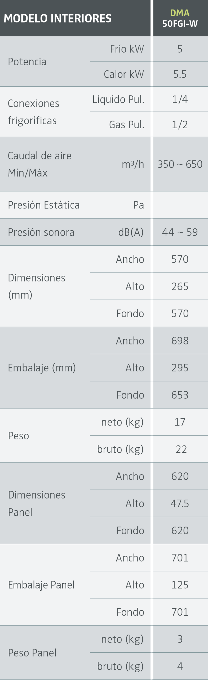Select the Dimensiones Panel Alto value 47.5
The image size is (208, 680).
point(180,503)
